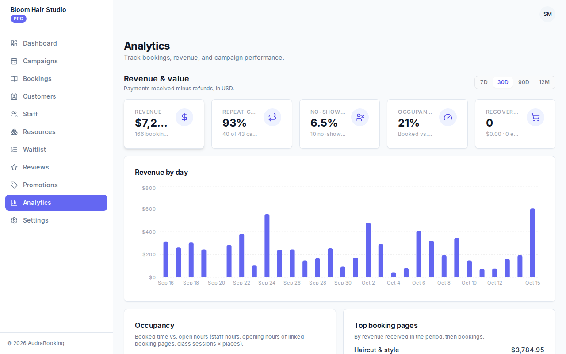Click the Reviews star icon
Image resolution: width=566 pixels, height=354 pixels.
(x=14, y=167)
